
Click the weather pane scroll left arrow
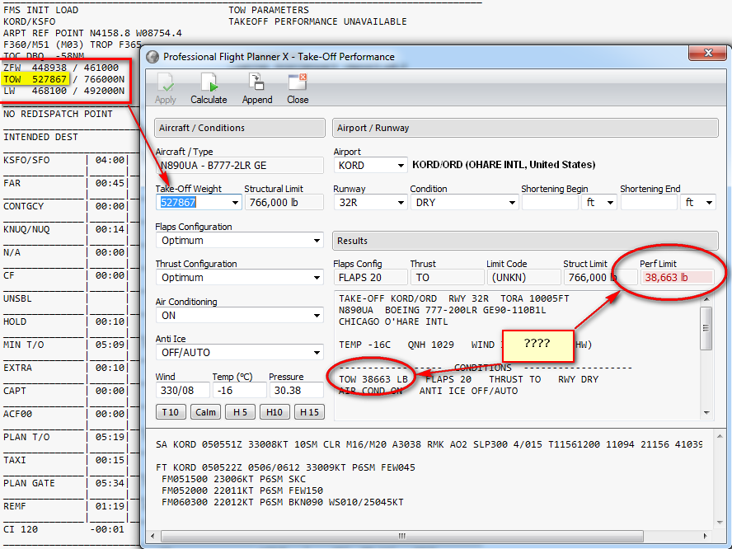(x=152, y=536)
